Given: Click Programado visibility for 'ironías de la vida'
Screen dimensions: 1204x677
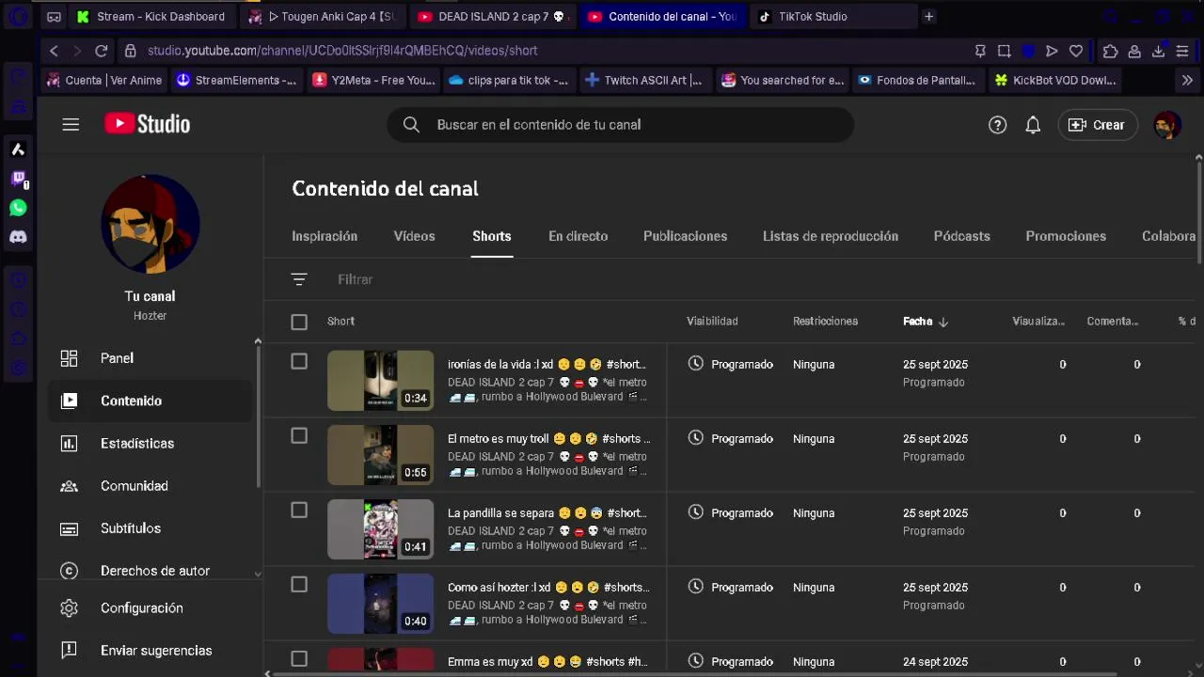Looking at the screenshot, I should [731, 364].
